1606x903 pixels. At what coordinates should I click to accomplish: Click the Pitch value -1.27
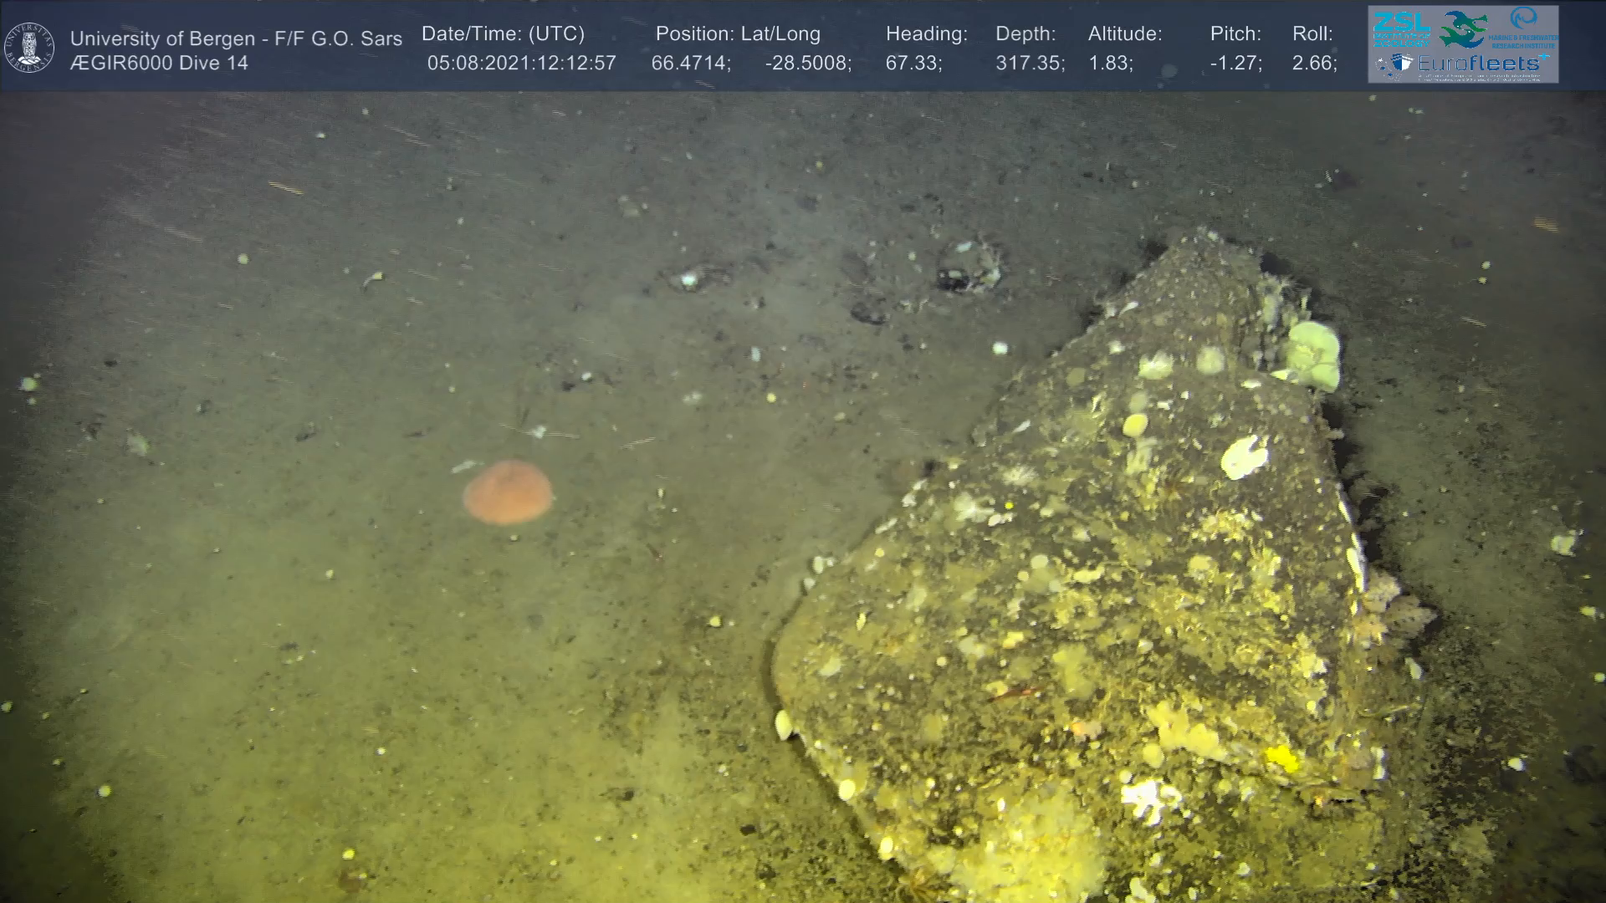pyautogui.click(x=1235, y=63)
